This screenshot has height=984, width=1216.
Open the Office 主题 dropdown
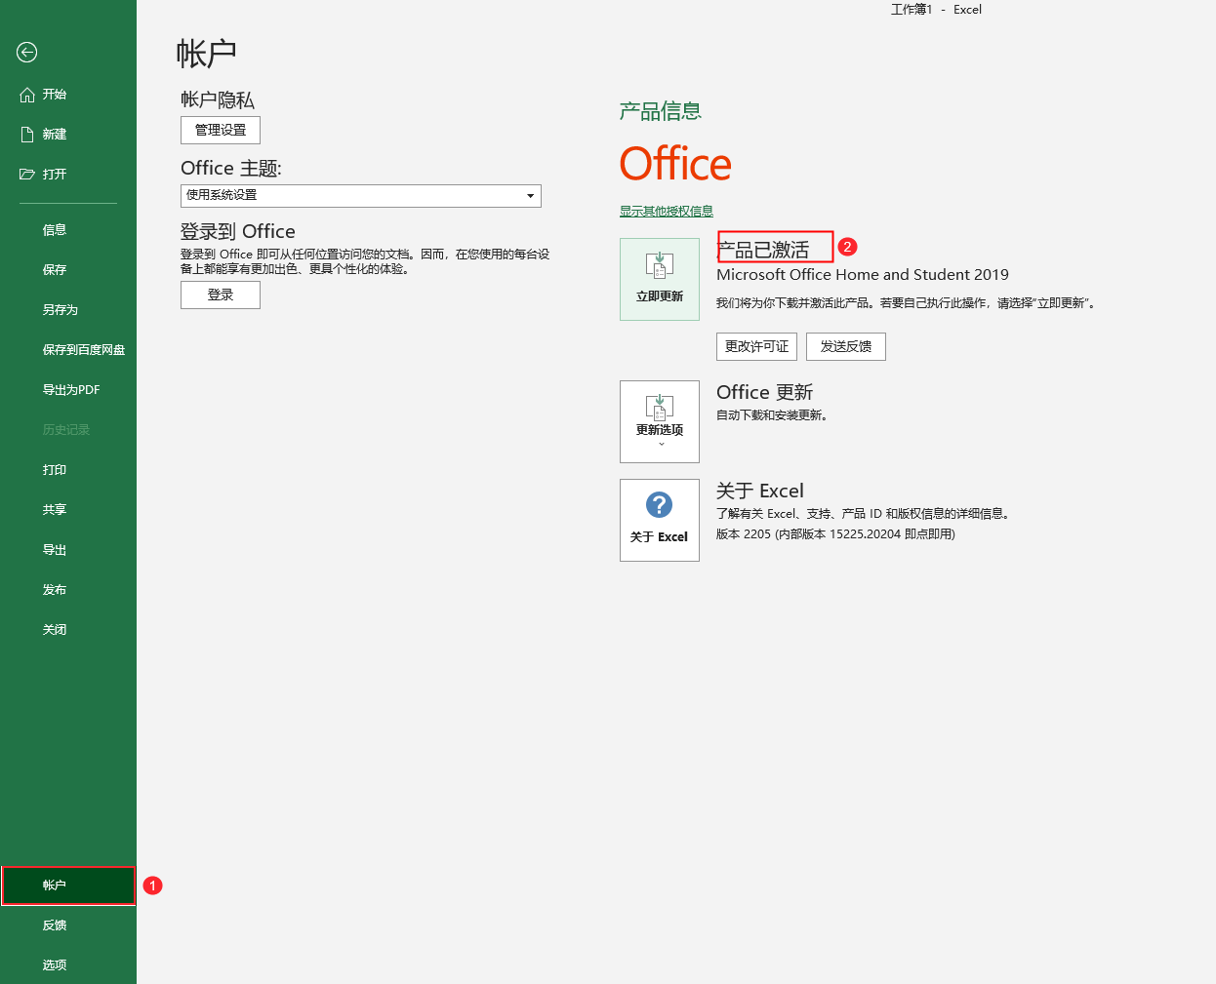(x=361, y=196)
